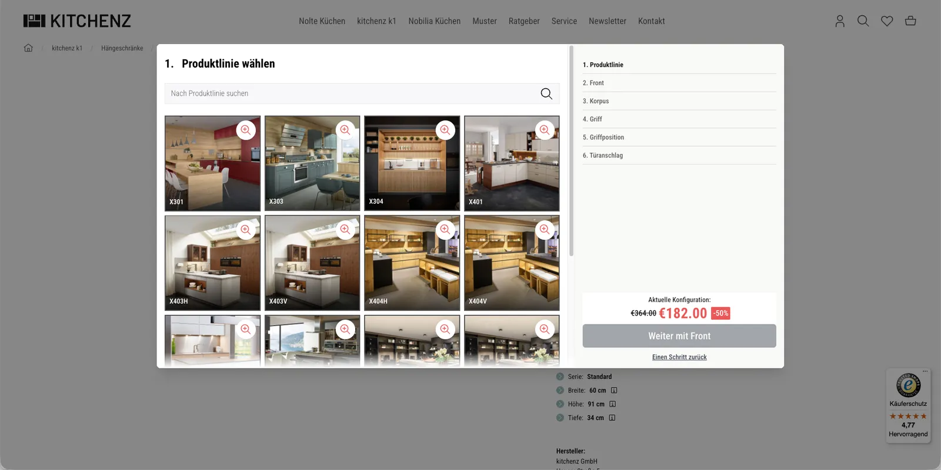Image resolution: width=941 pixels, height=470 pixels.
Task: Click Einen Schritt zurück link
Action: 679,357
